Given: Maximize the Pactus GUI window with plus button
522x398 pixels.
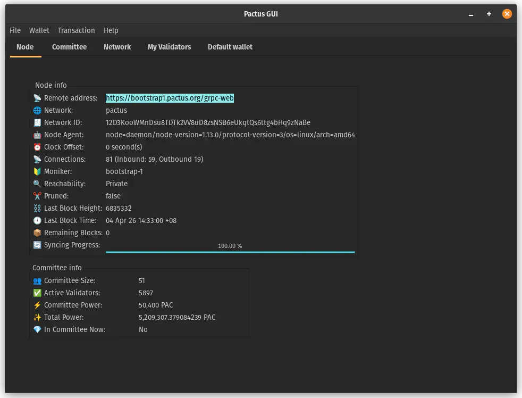Looking at the screenshot, I should tap(489, 14).
